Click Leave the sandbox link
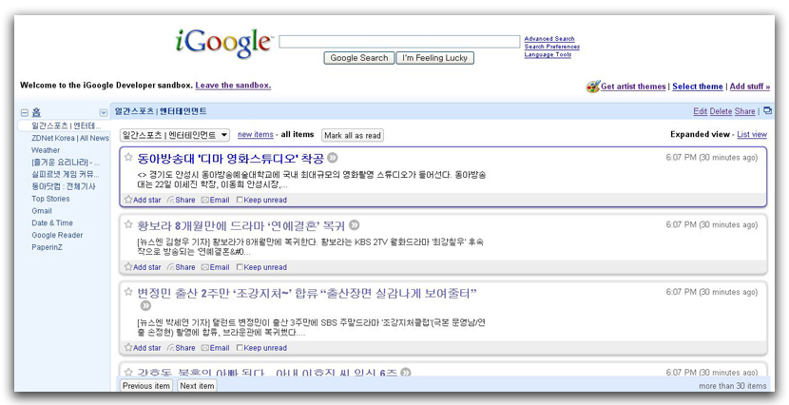This screenshot has height=405, width=789. pyautogui.click(x=233, y=85)
